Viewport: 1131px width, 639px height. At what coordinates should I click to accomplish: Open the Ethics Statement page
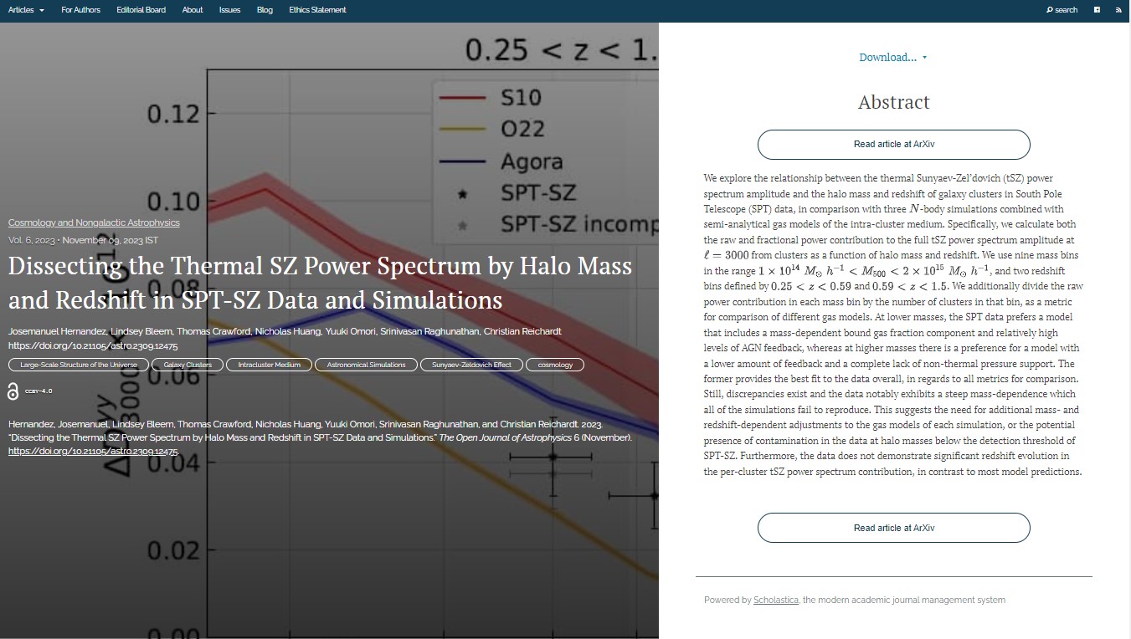pyautogui.click(x=317, y=10)
